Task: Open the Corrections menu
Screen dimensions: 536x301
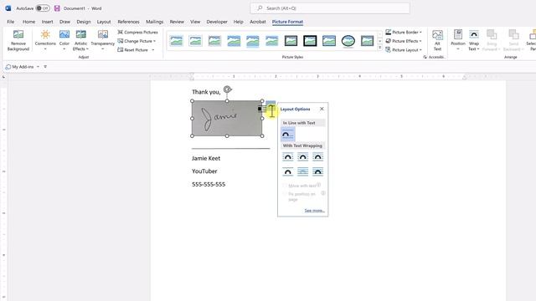Action: click(45, 40)
